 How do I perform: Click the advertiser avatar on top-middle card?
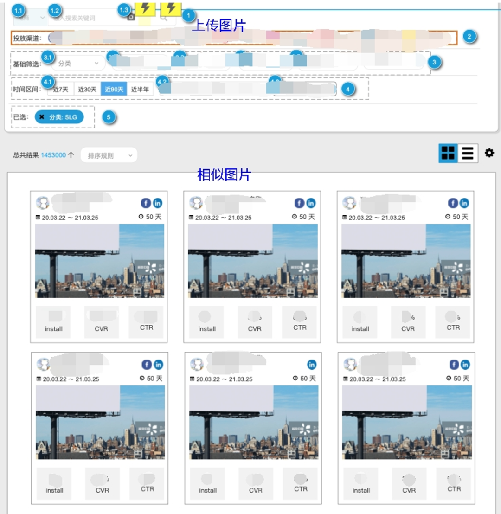tap(196, 203)
